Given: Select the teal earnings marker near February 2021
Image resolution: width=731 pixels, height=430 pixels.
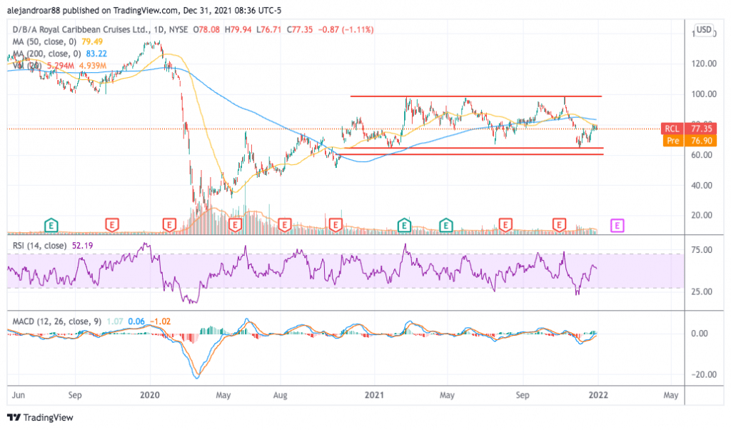Looking at the screenshot, I should (404, 226).
